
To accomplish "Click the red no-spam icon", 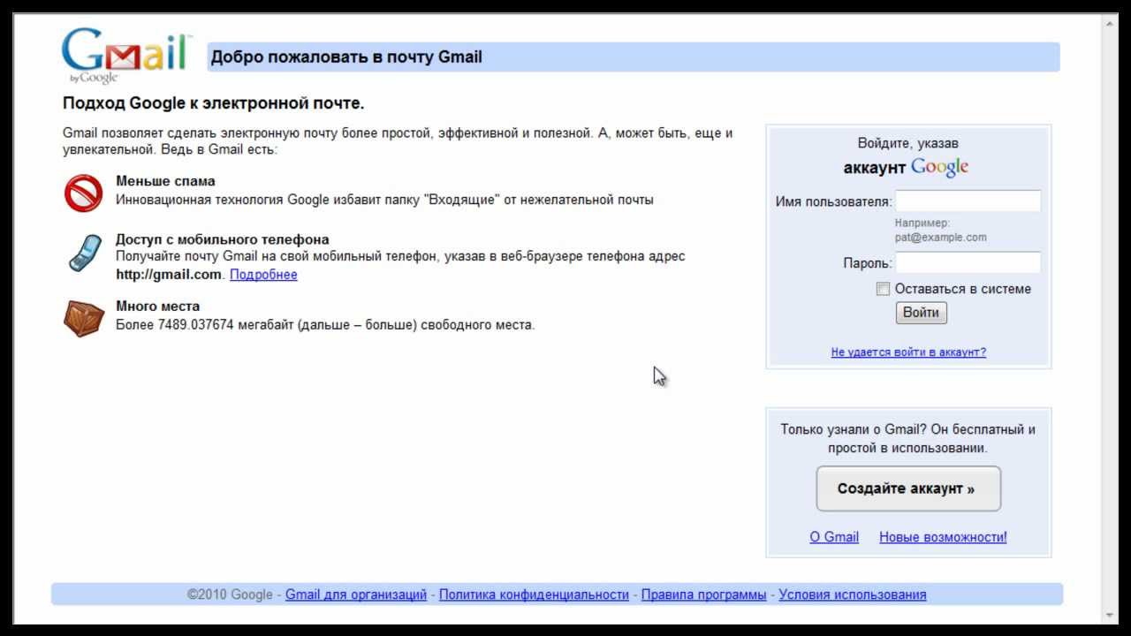I will tap(83, 193).
